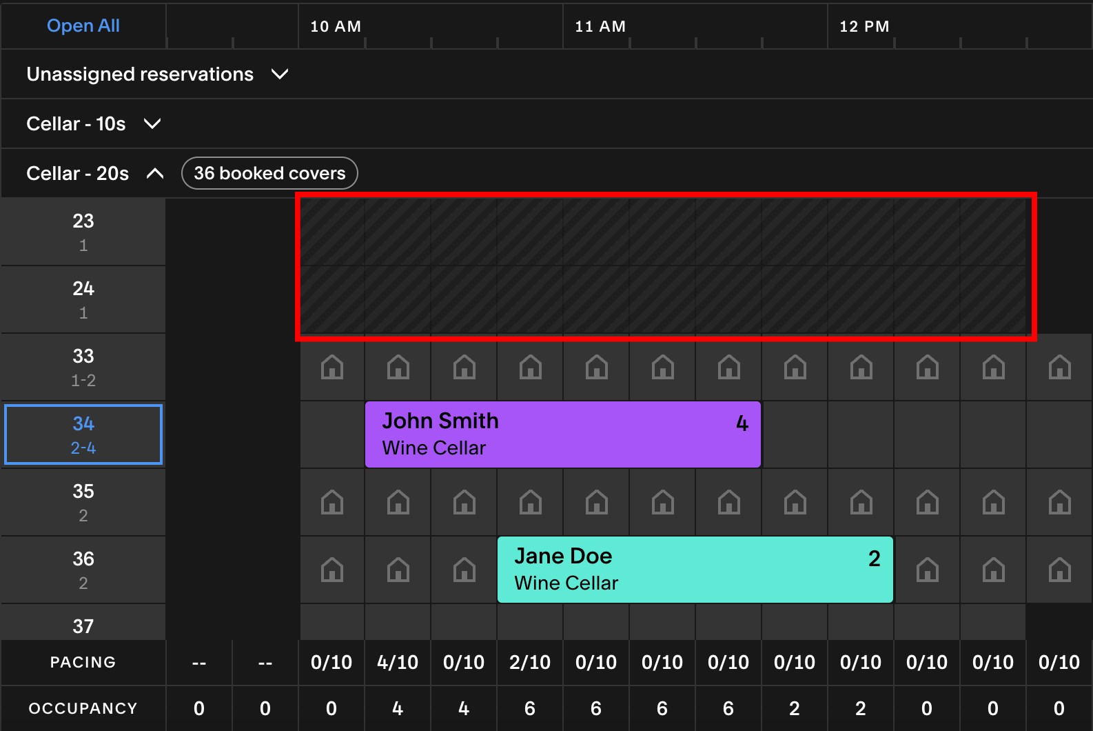The width and height of the screenshot is (1093, 731).
Task: Click table 35 house icon at 11:15 AM
Action: tap(663, 502)
